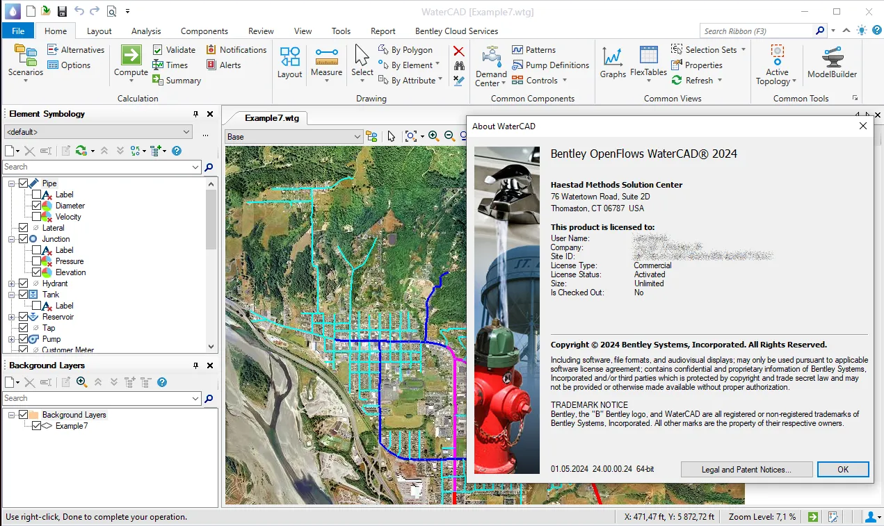The width and height of the screenshot is (884, 526).
Task: Open the <default> symbology dropdown
Action: (x=98, y=132)
